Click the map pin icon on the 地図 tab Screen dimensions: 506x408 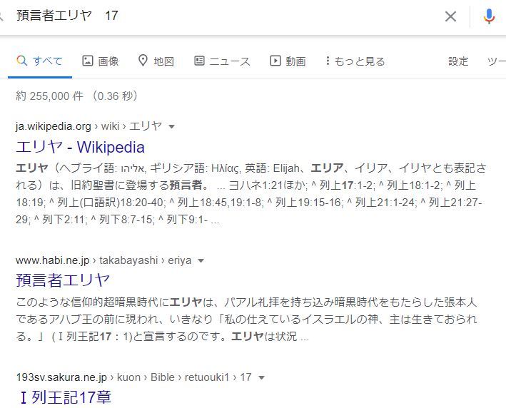pos(143,61)
